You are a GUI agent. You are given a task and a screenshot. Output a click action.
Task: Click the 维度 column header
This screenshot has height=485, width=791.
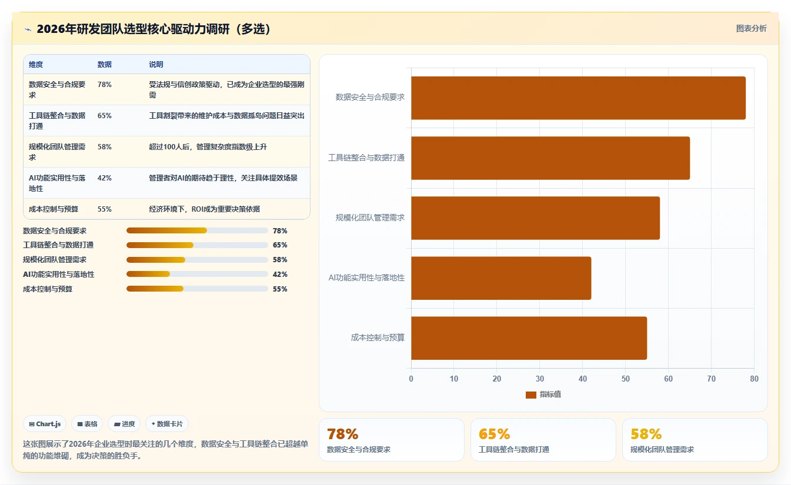[36, 65]
